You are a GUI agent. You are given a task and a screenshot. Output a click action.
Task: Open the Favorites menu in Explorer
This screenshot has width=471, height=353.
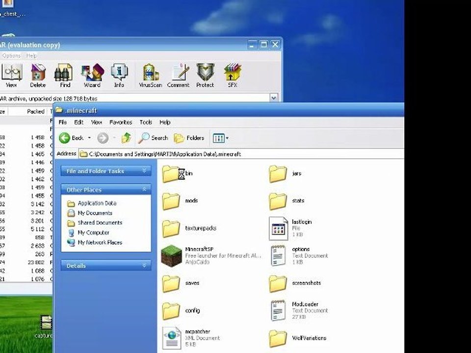tap(121, 122)
